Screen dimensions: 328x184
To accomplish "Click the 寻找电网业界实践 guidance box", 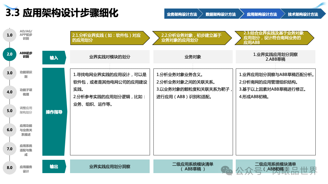I will (x=110, y=112).
